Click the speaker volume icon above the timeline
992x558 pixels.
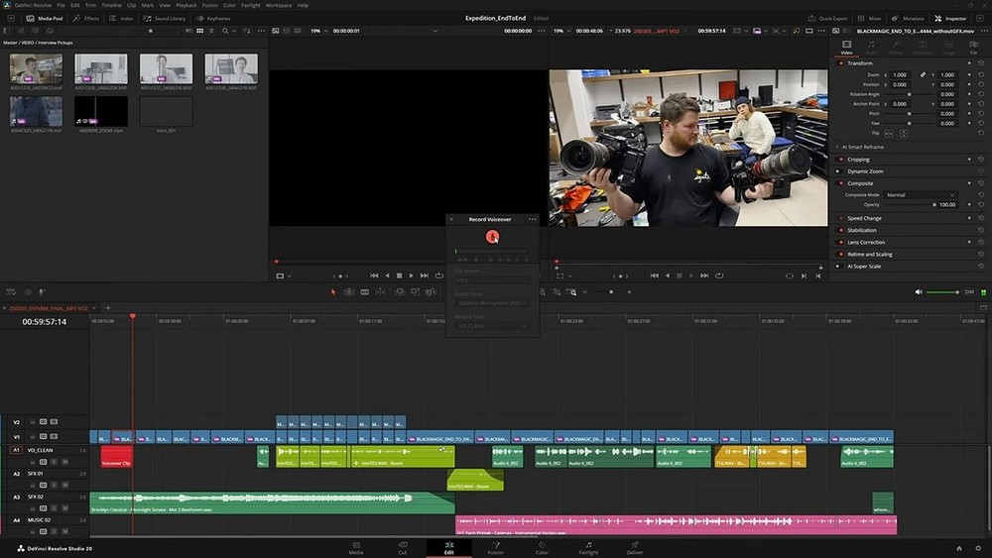[919, 292]
